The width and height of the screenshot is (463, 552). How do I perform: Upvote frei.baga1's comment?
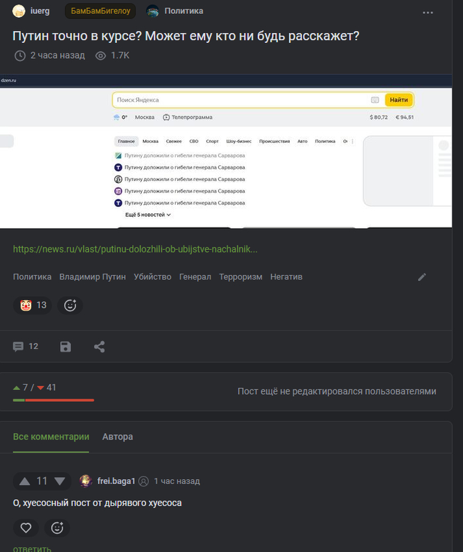(x=24, y=481)
